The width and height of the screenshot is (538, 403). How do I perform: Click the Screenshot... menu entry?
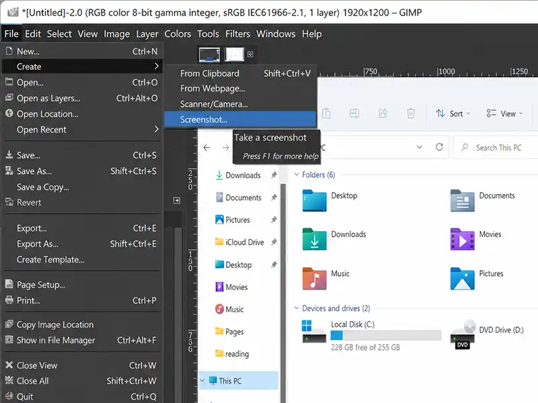pyautogui.click(x=240, y=120)
